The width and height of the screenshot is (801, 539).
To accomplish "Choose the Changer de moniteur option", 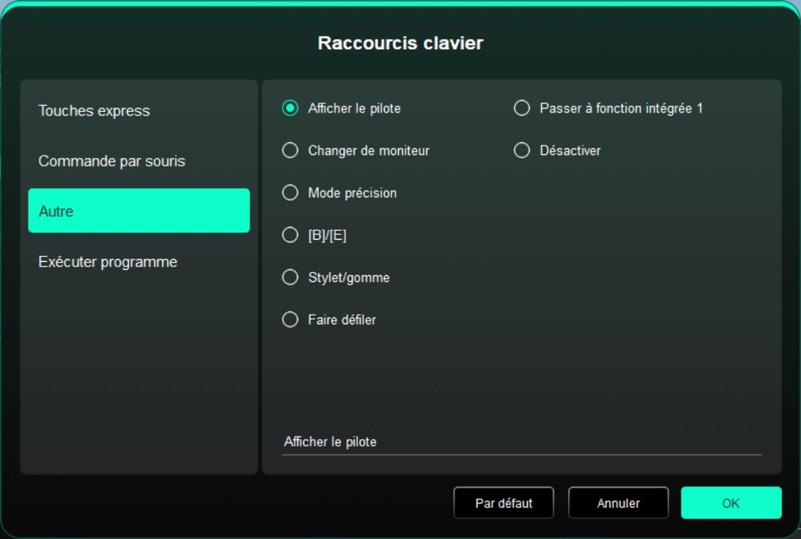I will click(x=290, y=150).
